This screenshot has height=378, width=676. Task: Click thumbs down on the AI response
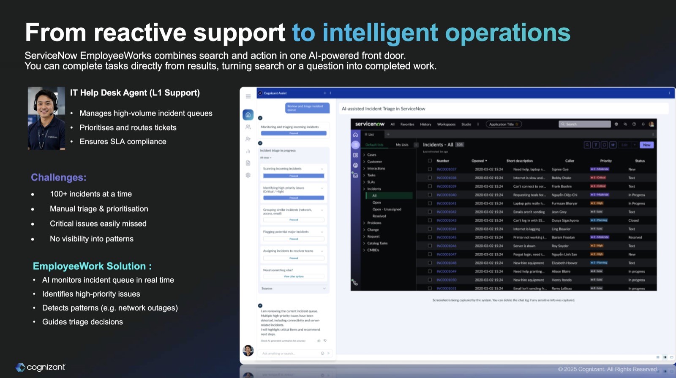click(x=325, y=340)
